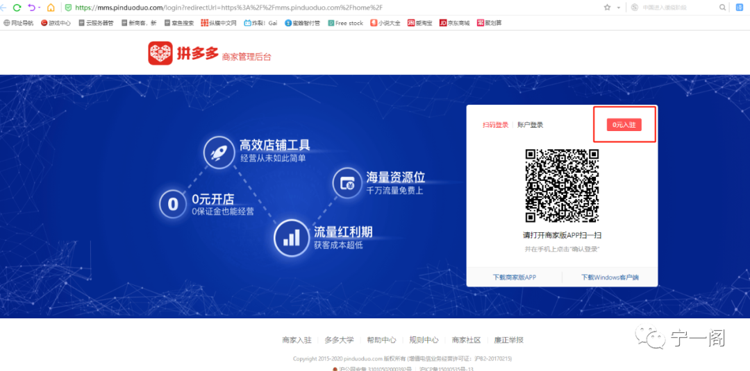
Task: Open the 云服务器管 bookmark
Action: (x=96, y=23)
